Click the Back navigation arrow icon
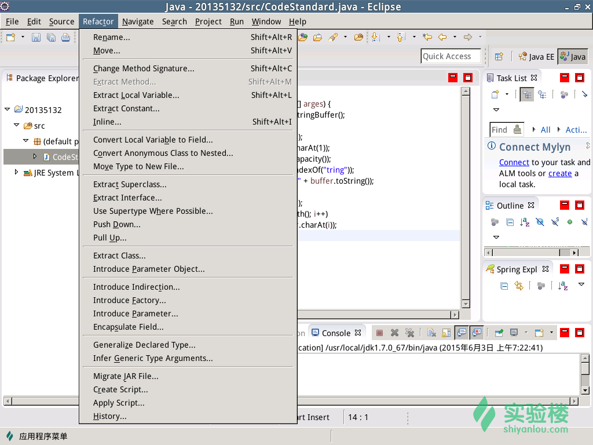The height and width of the screenshot is (445, 593). (x=442, y=37)
